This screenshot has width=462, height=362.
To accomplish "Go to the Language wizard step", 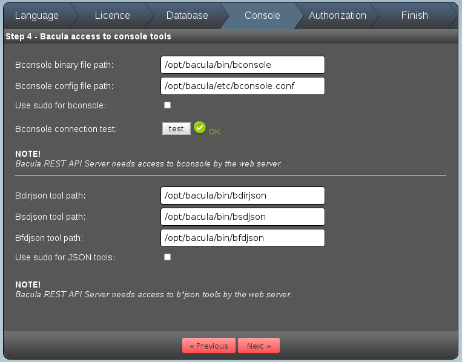I will pos(37,15).
